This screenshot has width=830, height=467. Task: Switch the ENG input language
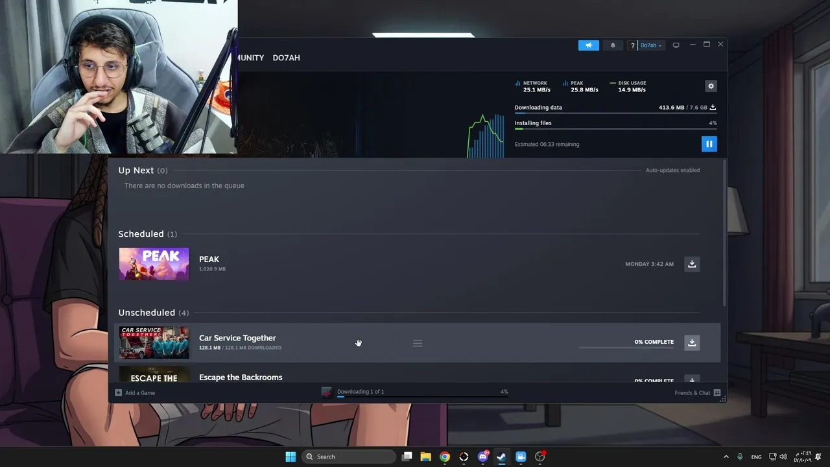coord(756,457)
